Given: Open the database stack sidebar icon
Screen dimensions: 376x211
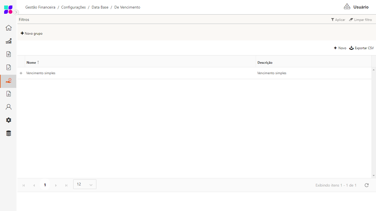Looking at the screenshot, I should (x=9, y=134).
